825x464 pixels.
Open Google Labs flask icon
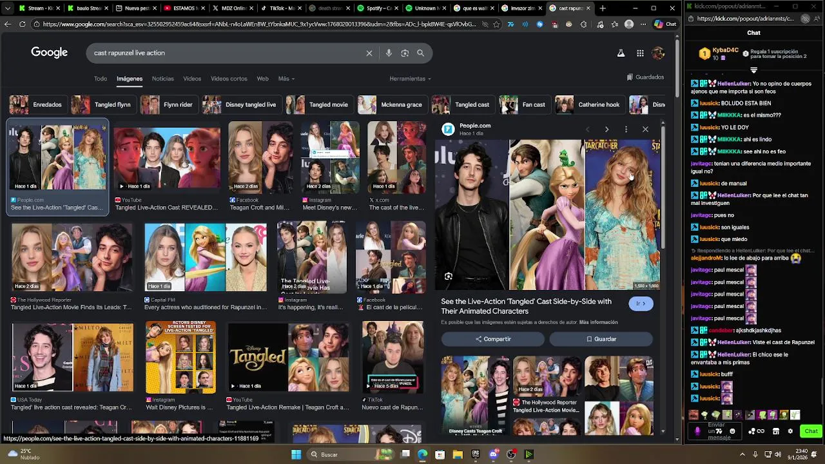pyautogui.click(x=621, y=53)
